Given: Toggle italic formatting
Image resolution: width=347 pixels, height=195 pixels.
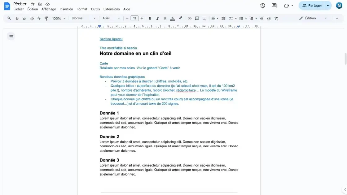Looking at the screenshot, I should click(157, 18).
